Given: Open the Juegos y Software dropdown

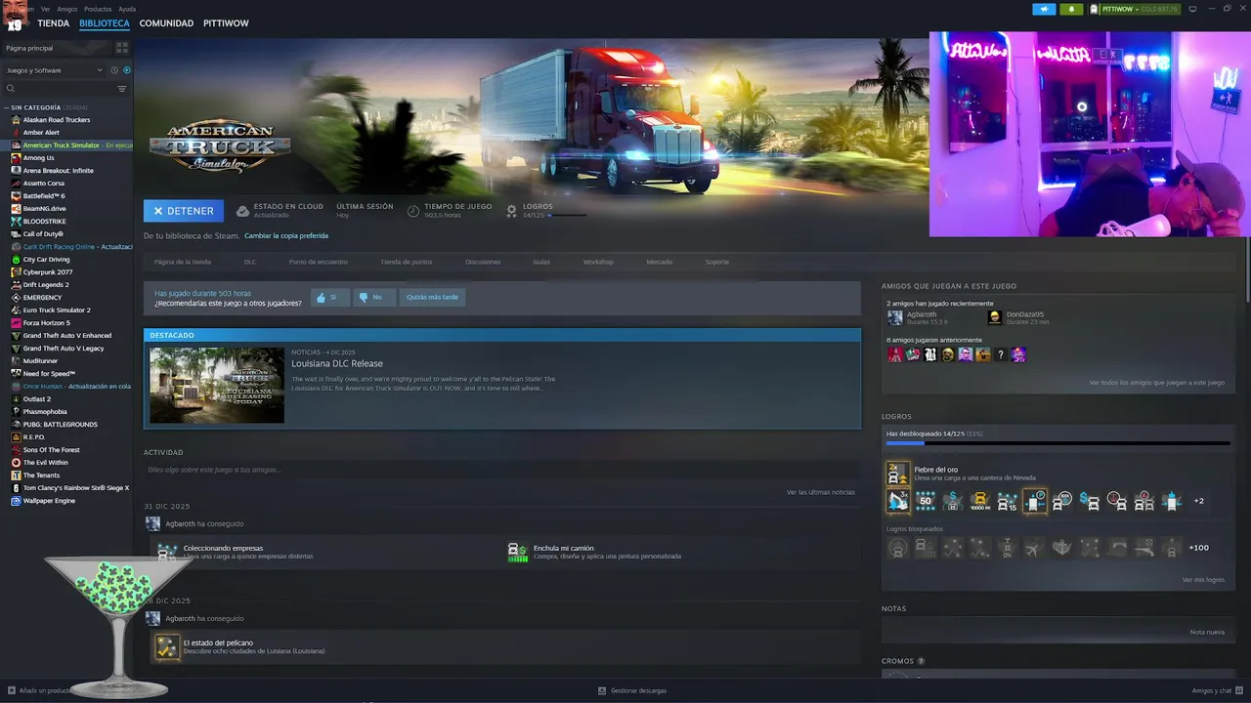Looking at the screenshot, I should click(54, 70).
